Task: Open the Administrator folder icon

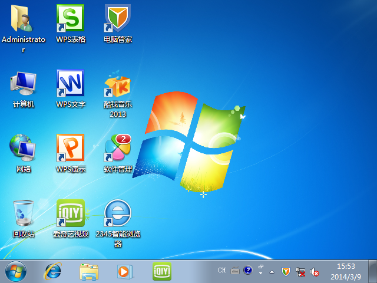Action: tap(24, 19)
